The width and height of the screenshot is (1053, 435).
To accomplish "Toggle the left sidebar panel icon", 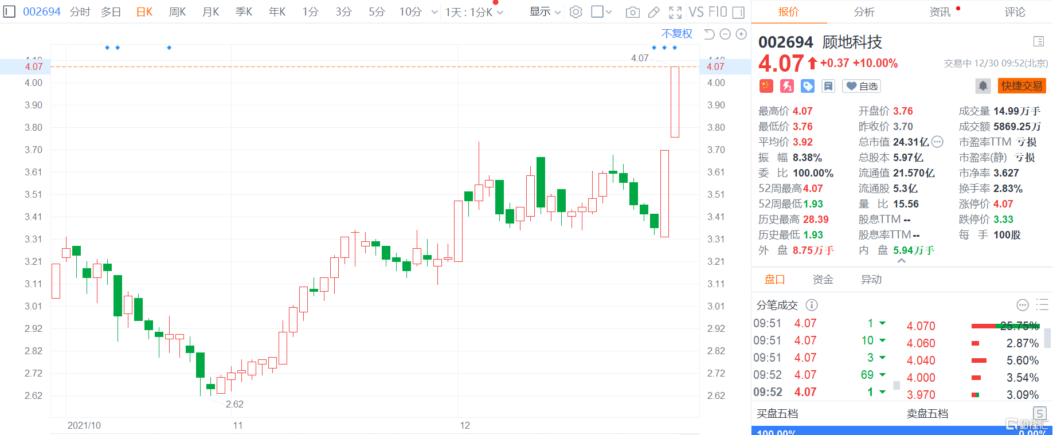I will click(9, 11).
